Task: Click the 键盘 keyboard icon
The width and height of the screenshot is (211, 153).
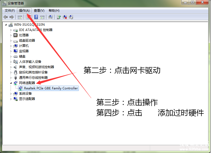Action: [16, 56]
